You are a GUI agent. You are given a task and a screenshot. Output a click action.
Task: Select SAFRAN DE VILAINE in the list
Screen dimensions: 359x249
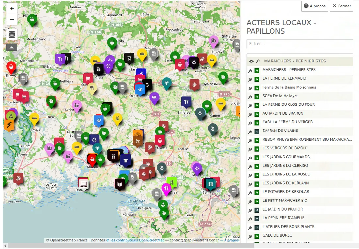tap(280, 131)
